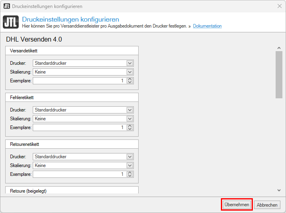Click Exemplare stepper arrows in Retourenetikett
Viewport: 286px width, 213px height.
click(129, 174)
